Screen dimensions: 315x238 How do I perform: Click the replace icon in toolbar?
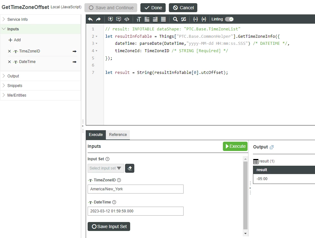[x=184, y=19]
